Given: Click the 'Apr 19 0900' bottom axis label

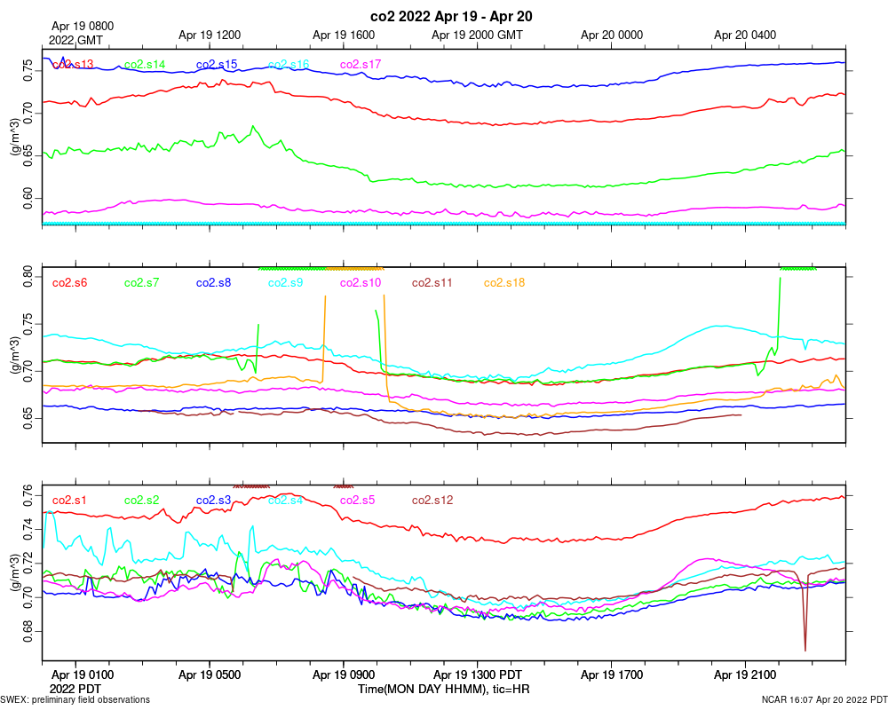Looking at the screenshot, I should pos(344,674).
